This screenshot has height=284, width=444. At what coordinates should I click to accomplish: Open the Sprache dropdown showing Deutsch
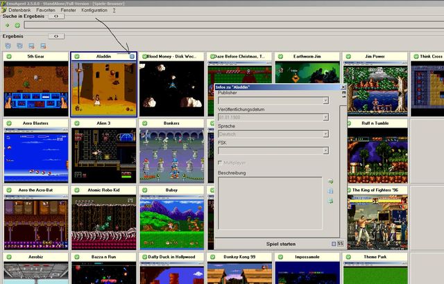coord(325,134)
